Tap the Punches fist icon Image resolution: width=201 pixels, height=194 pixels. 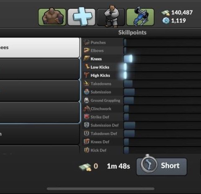[x=87, y=42]
